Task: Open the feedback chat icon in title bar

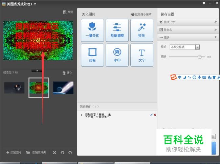Action: tap(204, 3)
